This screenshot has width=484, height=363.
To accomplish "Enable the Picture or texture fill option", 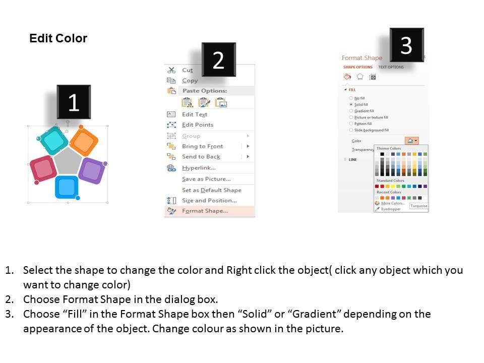I will point(351,117).
